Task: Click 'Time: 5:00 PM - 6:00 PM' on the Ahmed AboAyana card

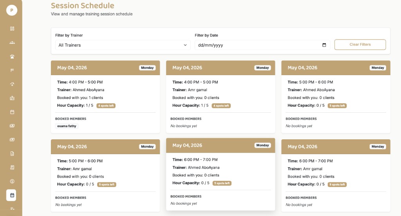Action: pos(310,82)
